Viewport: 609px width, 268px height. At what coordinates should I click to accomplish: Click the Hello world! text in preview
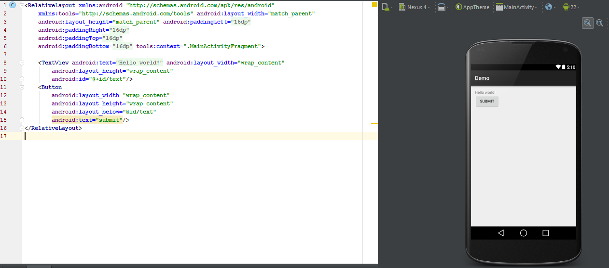(485, 92)
